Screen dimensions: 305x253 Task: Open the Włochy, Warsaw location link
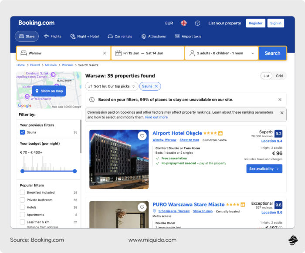coord(164,140)
